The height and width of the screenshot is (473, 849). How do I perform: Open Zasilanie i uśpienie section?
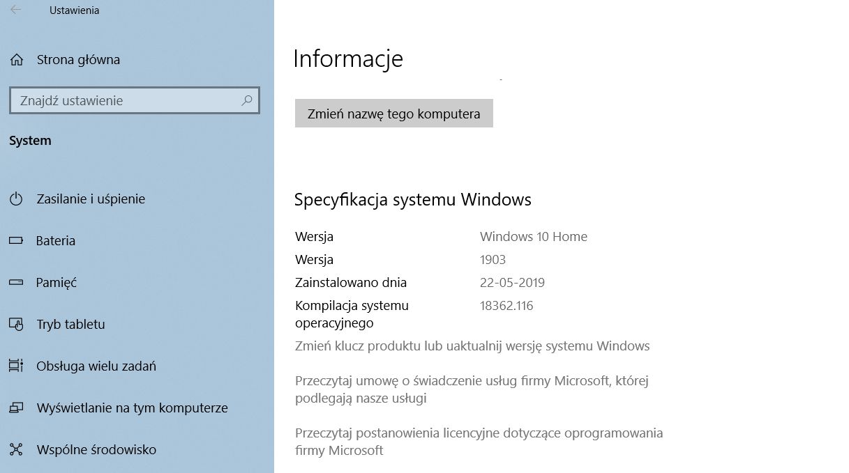[91, 199]
